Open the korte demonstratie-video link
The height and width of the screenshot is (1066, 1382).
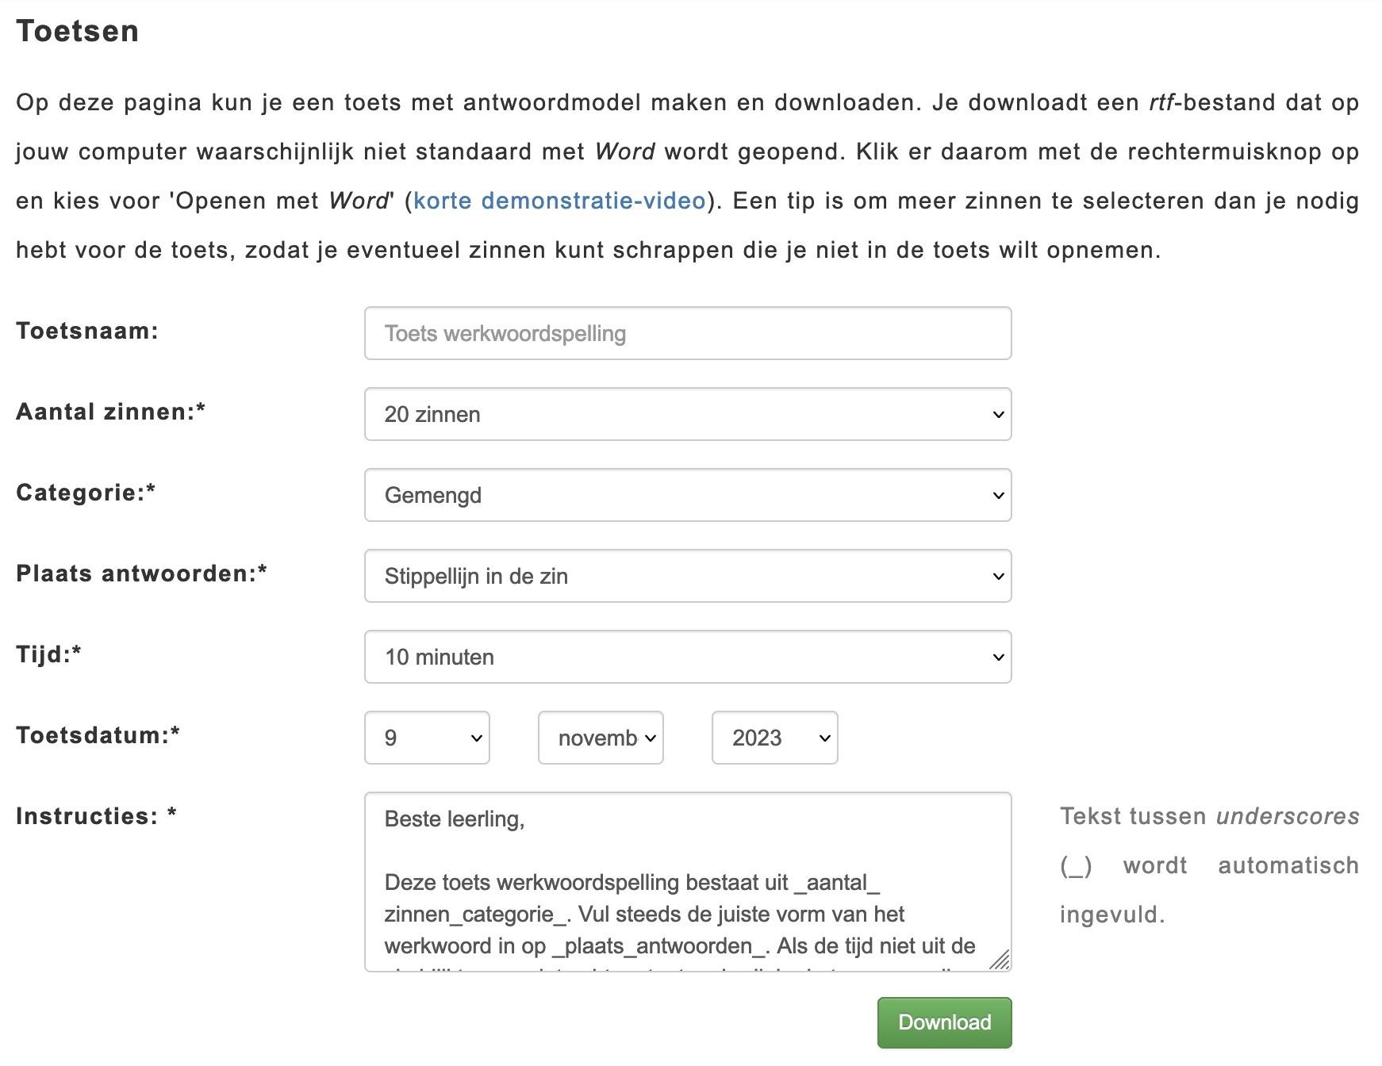pyautogui.click(x=559, y=201)
